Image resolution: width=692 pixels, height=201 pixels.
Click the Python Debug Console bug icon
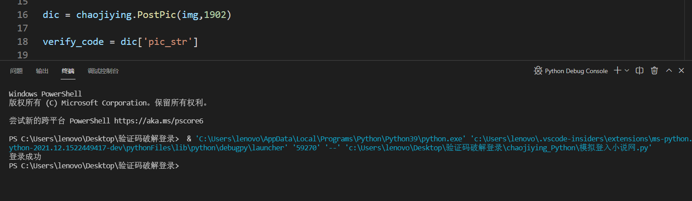(538, 70)
